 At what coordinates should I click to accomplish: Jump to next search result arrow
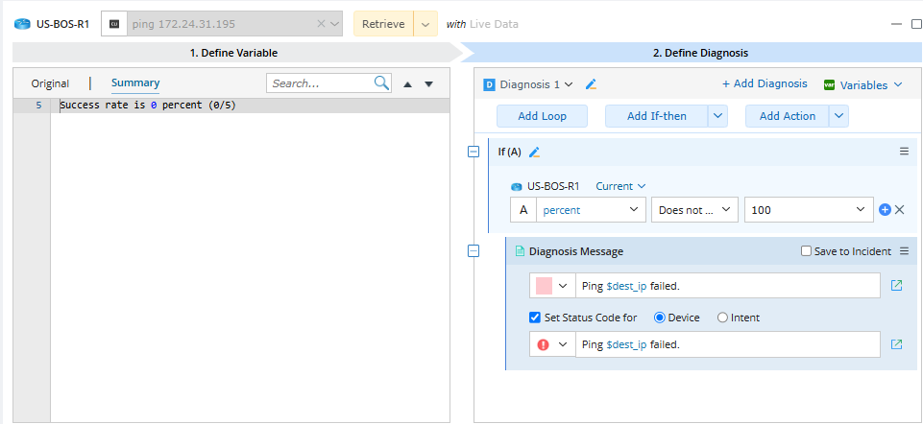pyautogui.click(x=428, y=84)
